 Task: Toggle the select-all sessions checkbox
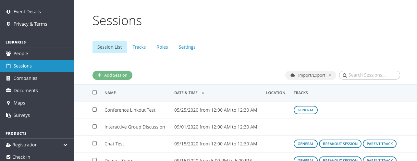95,93
